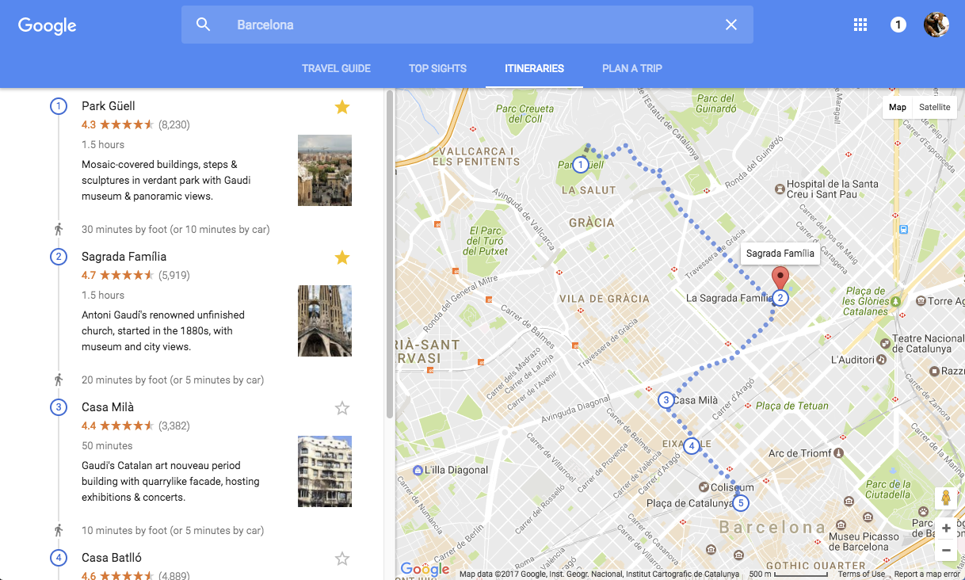This screenshot has width=965, height=580.
Task: Click Casa Milà's 4.4 star rating
Action: [x=118, y=425]
